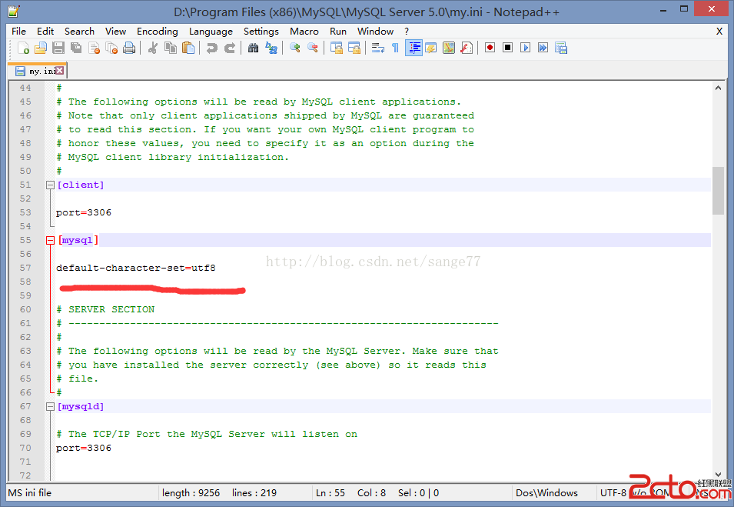
Task: Click the Copy toolbar icon
Action: coord(171,48)
